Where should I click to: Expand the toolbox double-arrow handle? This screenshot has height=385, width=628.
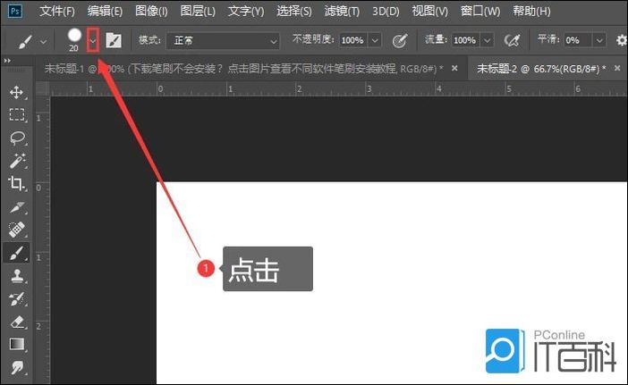[x=7, y=61]
